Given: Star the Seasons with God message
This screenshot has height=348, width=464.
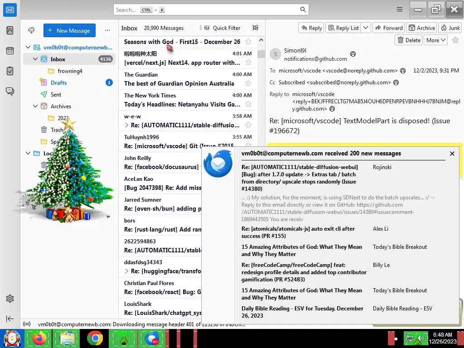Looking at the screenshot, I should (248, 42).
